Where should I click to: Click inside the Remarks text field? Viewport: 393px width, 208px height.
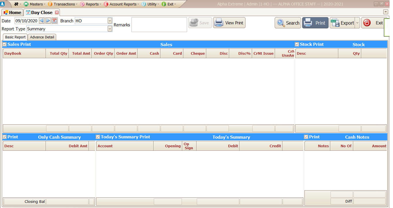click(159, 24)
